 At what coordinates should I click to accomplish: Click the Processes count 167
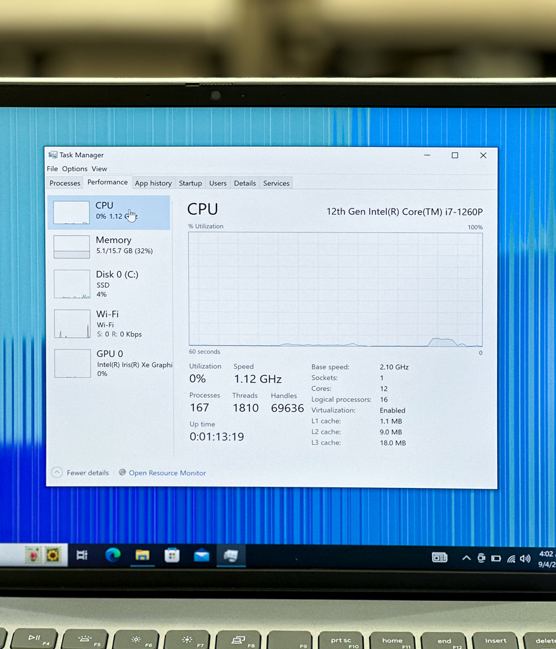[x=199, y=408]
